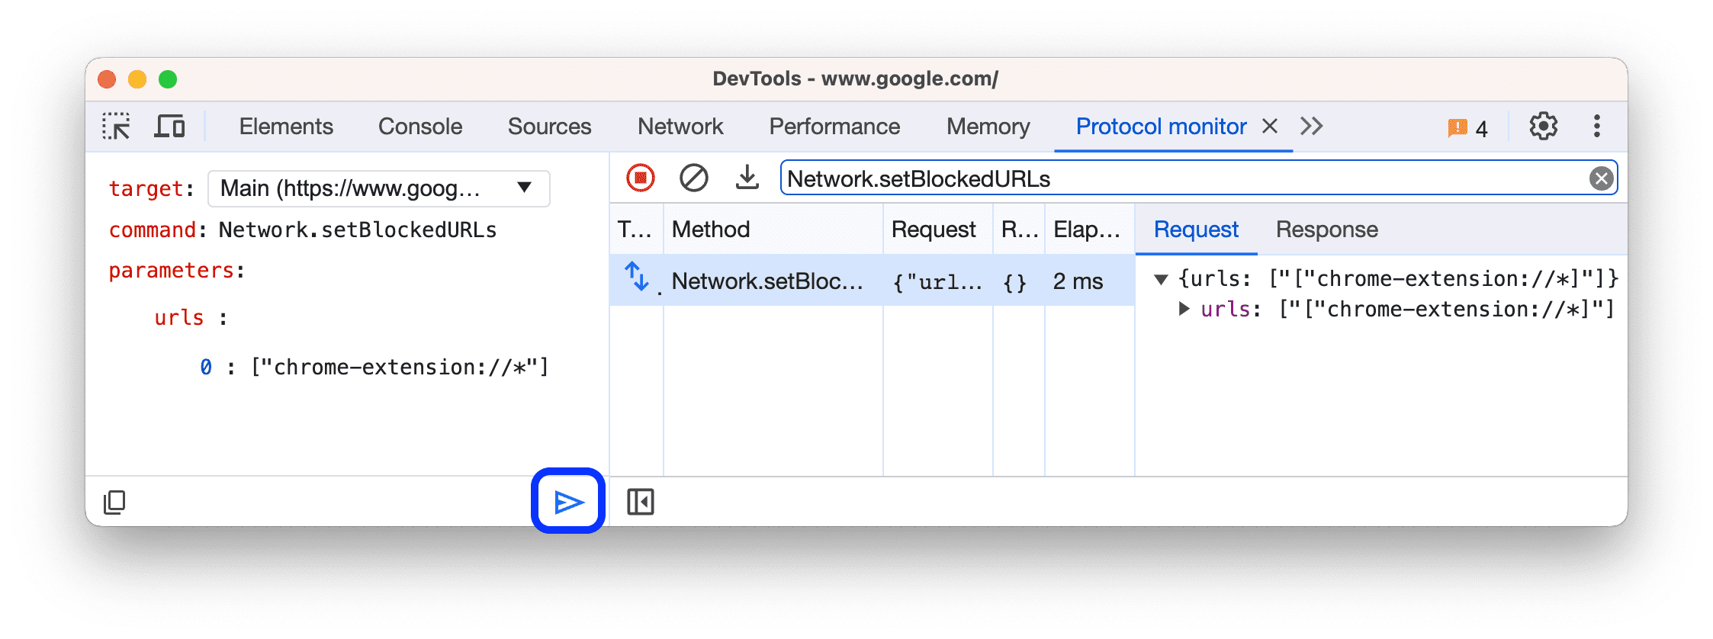Open the target dropdown showing Main
The image size is (1713, 639).
coord(378,188)
